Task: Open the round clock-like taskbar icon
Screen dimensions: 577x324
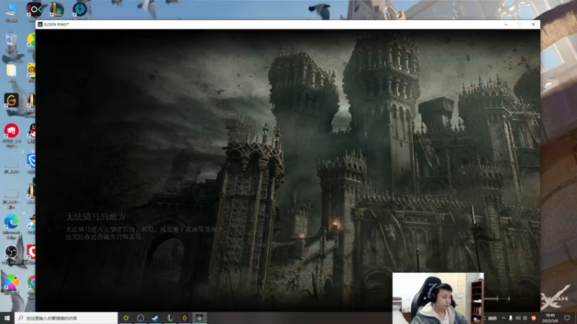Action: click(x=141, y=318)
